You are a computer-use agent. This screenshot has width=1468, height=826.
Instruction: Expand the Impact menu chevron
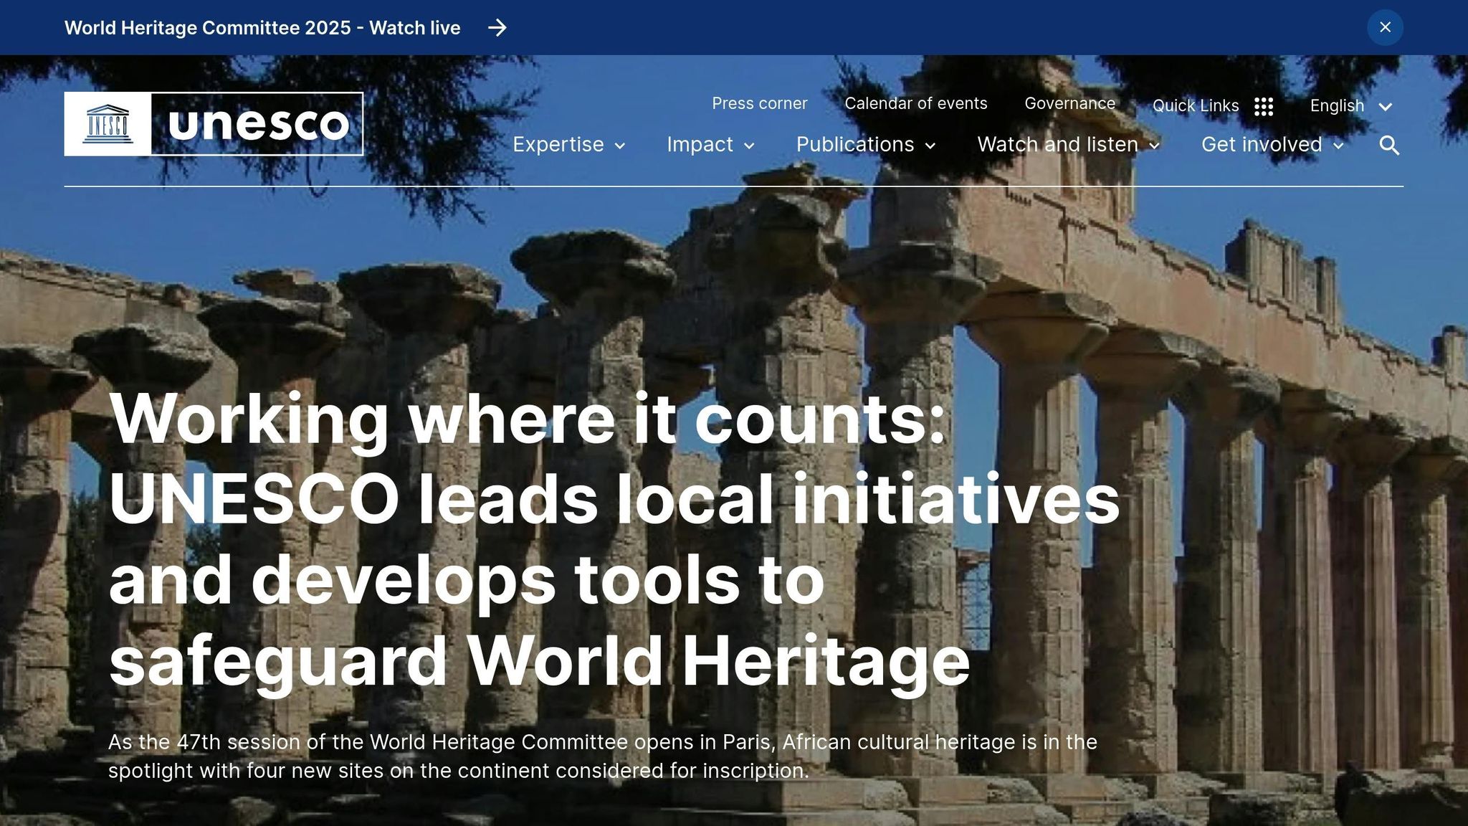tap(749, 146)
